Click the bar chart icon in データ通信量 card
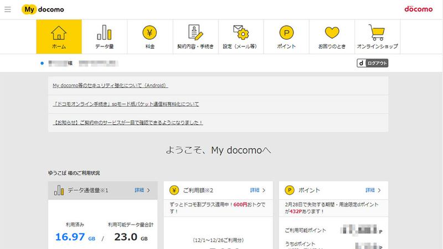Image resolution: width=443 pixels, height=249 pixels. [59, 190]
